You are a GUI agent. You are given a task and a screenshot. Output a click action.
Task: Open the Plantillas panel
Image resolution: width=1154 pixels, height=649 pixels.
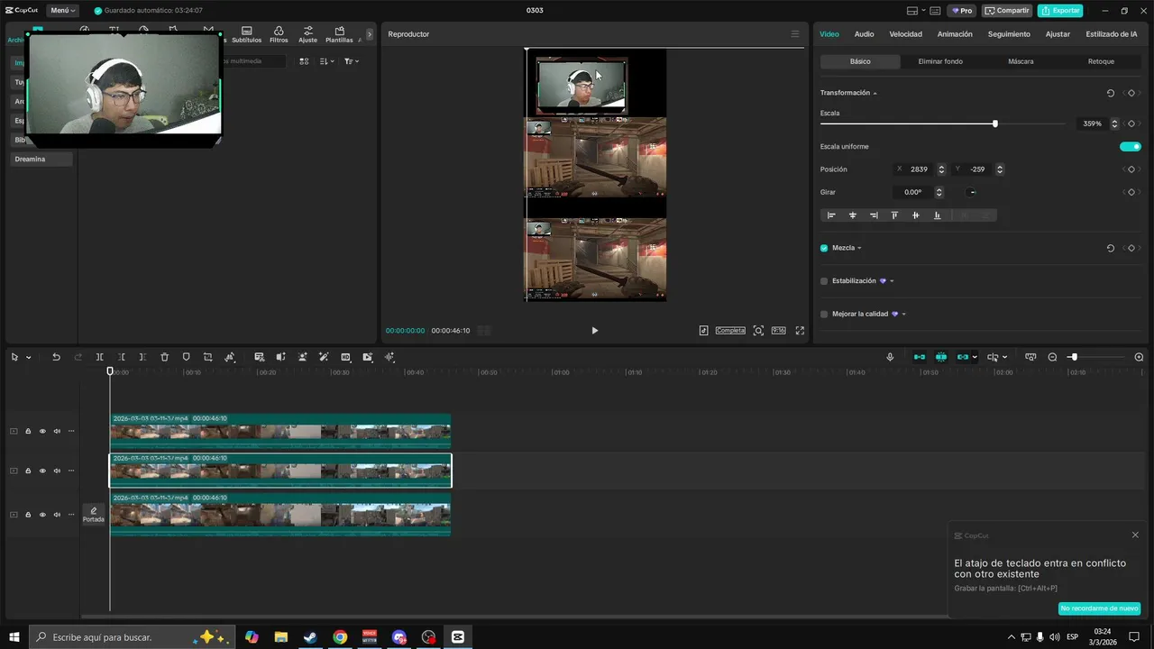tap(339, 34)
